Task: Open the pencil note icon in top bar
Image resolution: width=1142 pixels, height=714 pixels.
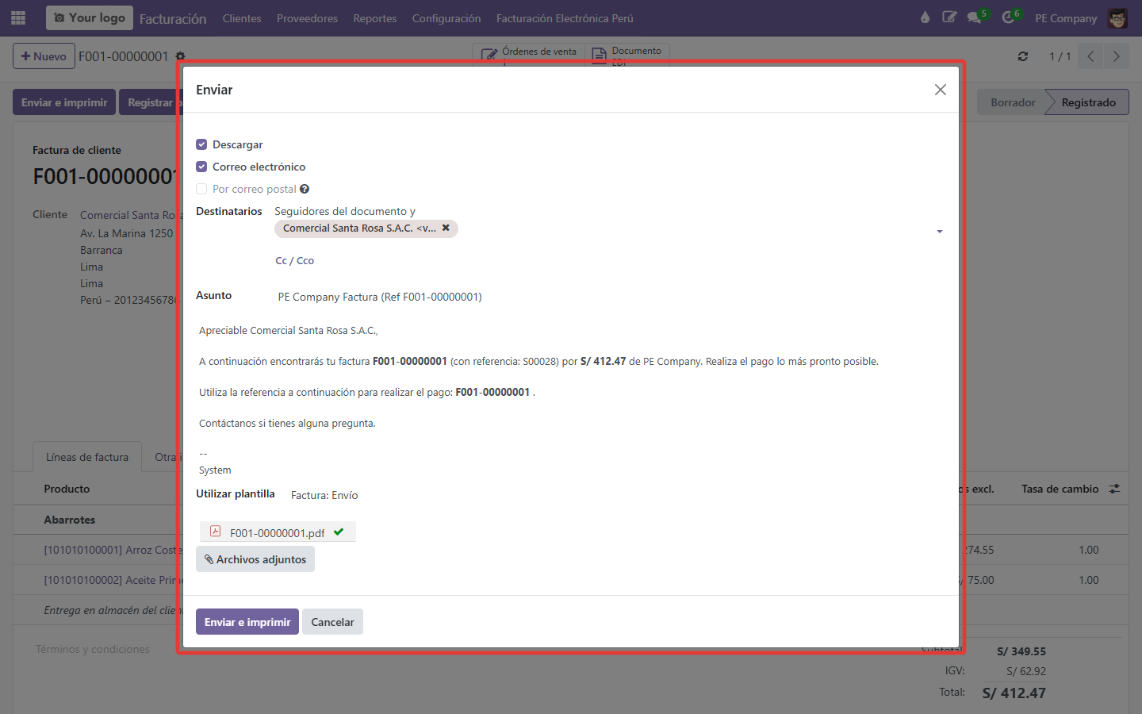Action: (x=949, y=17)
